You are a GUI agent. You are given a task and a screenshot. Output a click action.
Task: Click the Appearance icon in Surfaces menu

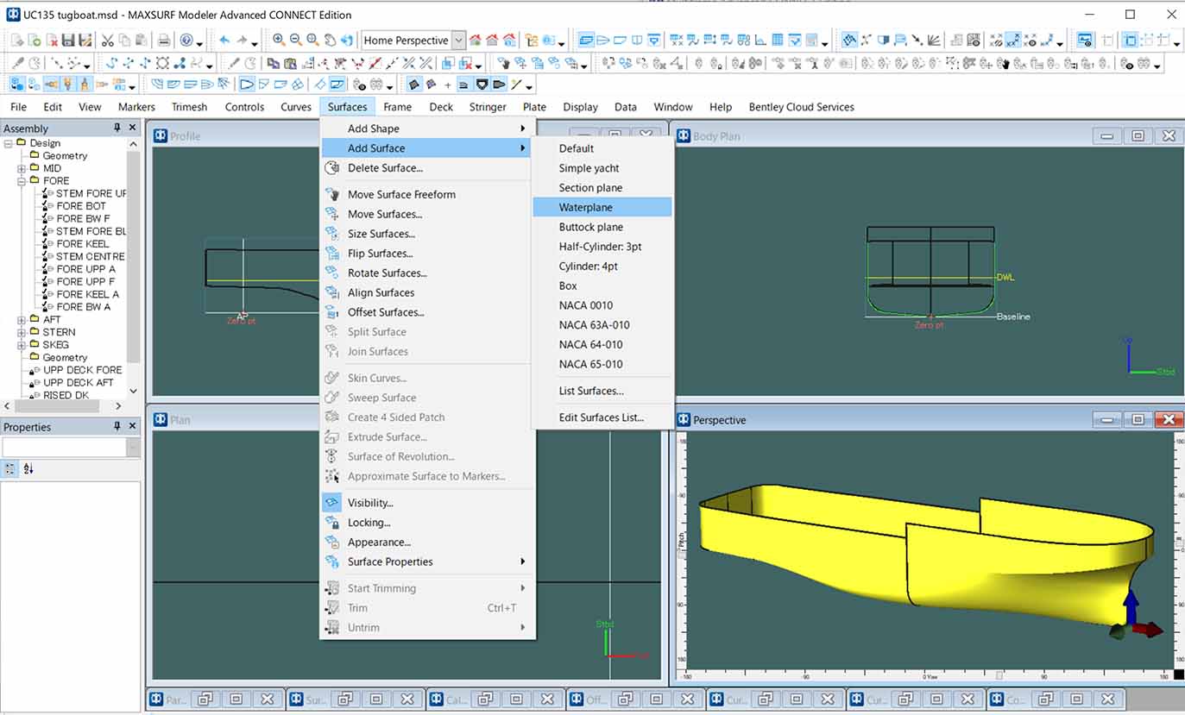[332, 542]
